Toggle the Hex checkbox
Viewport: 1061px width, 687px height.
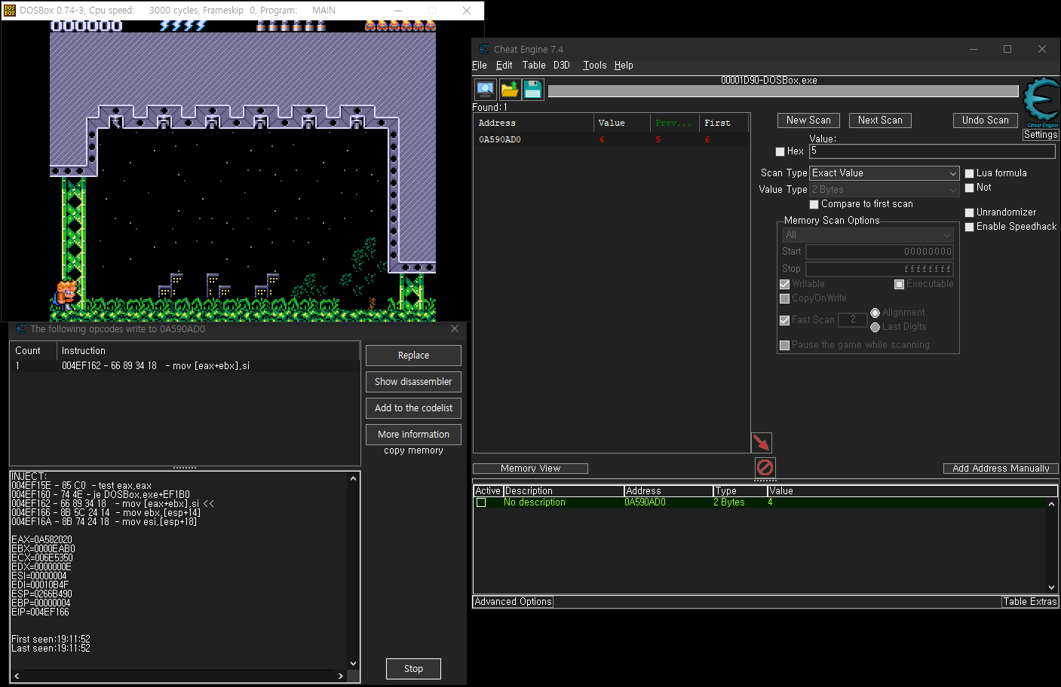[780, 151]
